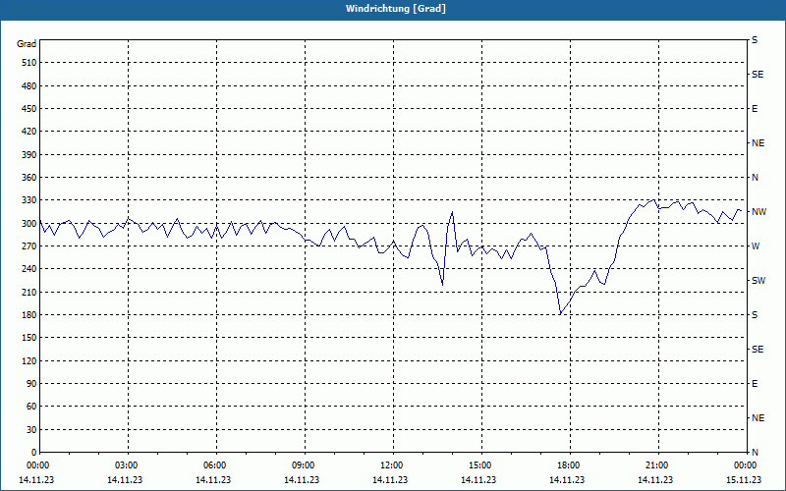Click the SW compass direction label

click(758, 281)
